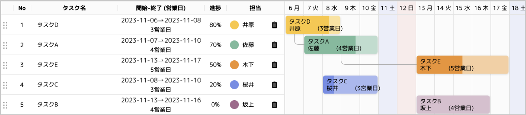Click the タスクA name cell
The width and height of the screenshot is (526, 115).
point(48,45)
